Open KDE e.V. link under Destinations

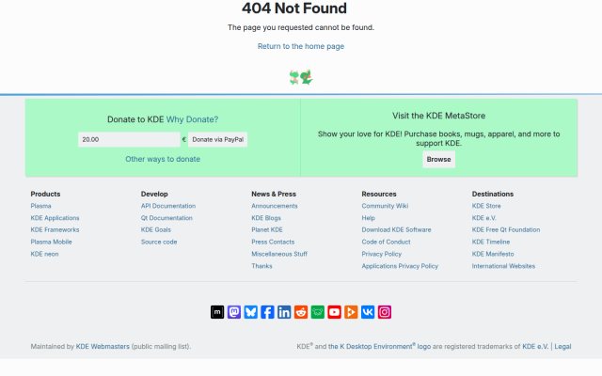tap(483, 218)
